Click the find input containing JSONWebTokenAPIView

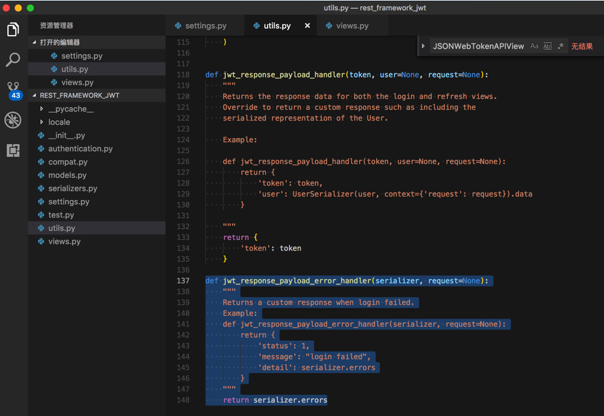(478, 46)
